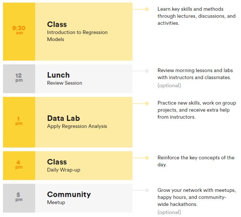Select the 12 pm time block
Screen dimensions: 241x217
click(19, 79)
